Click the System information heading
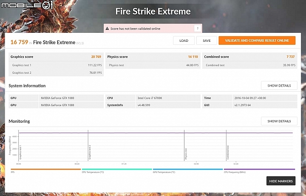306x196 pixels. pos(27,86)
